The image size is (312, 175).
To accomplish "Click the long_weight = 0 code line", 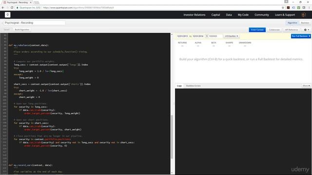I will tap(29, 78).
